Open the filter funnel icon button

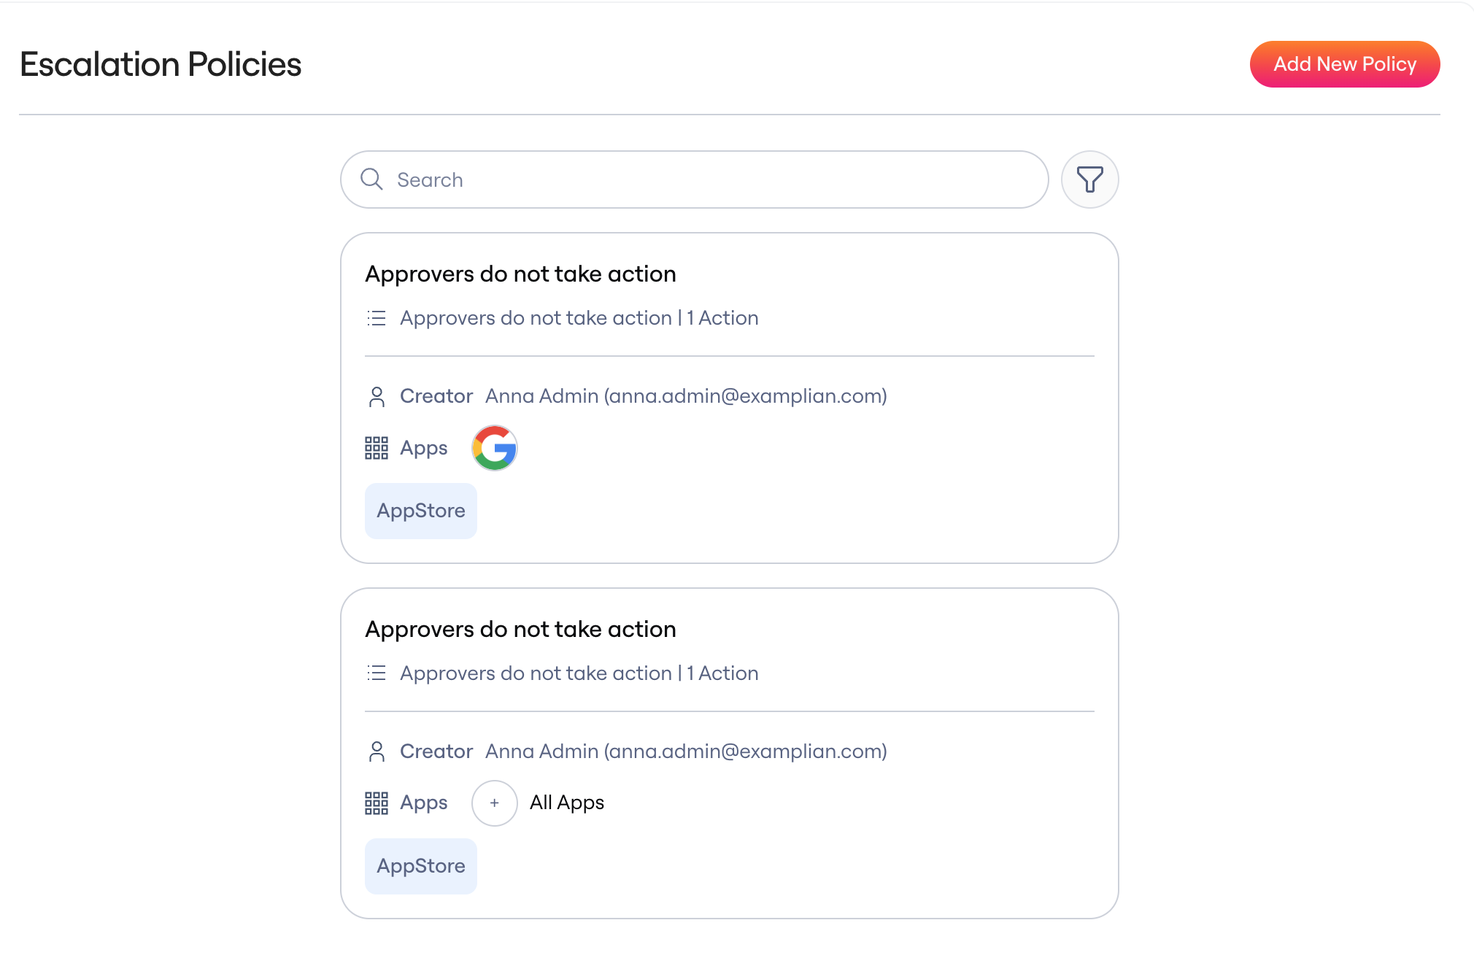[1089, 179]
